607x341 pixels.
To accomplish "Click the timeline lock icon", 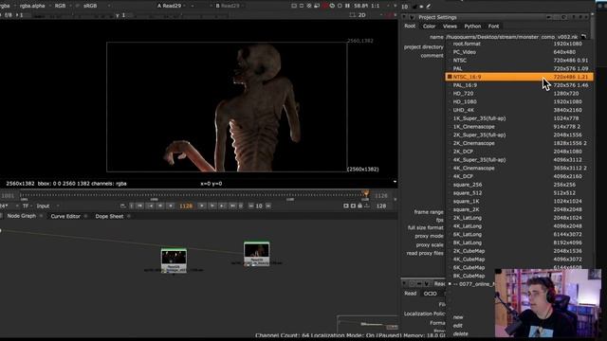I will pos(359,206).
